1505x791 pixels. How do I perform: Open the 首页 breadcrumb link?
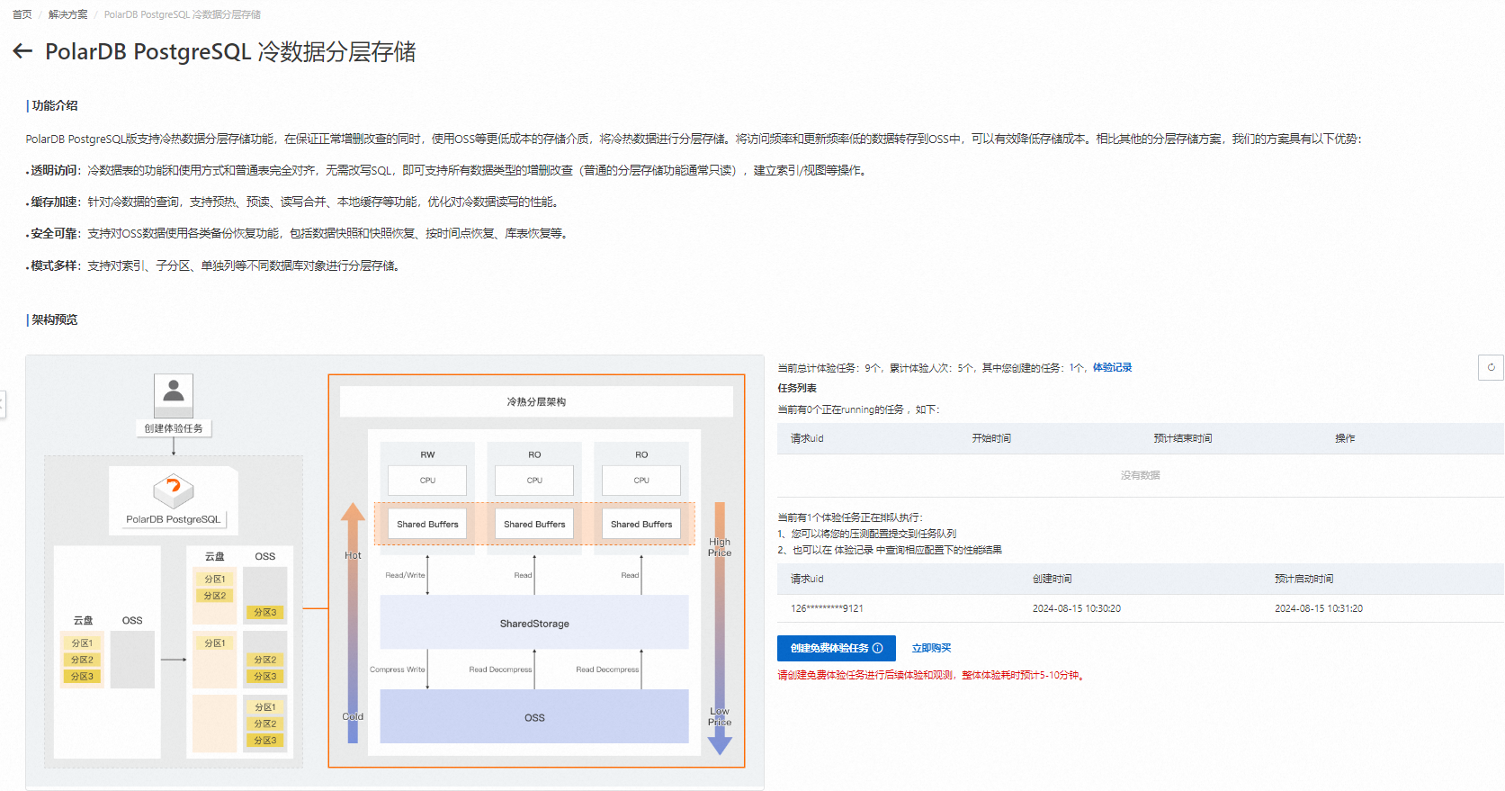[22, 14]
